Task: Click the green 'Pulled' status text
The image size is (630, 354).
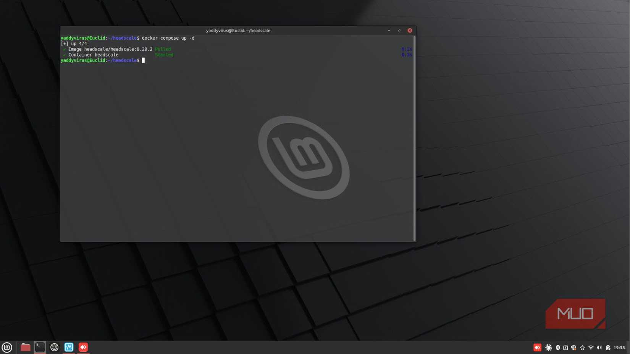Action: 163,49
